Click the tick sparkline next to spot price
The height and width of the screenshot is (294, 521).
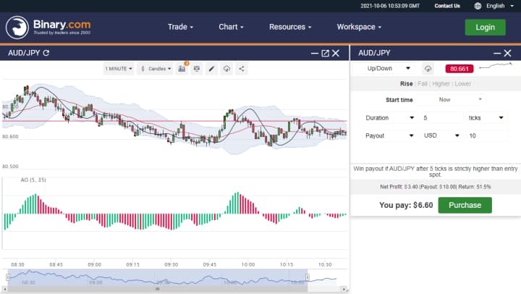coord(496,66)
